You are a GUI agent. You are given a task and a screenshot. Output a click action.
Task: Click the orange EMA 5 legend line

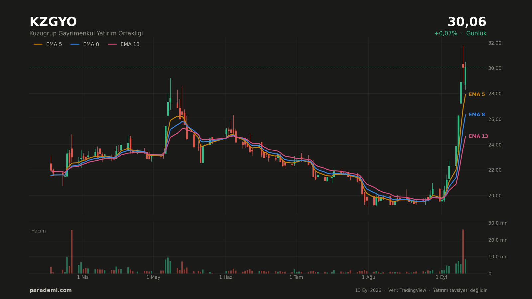pyautogui.click(x=38, y=44)
